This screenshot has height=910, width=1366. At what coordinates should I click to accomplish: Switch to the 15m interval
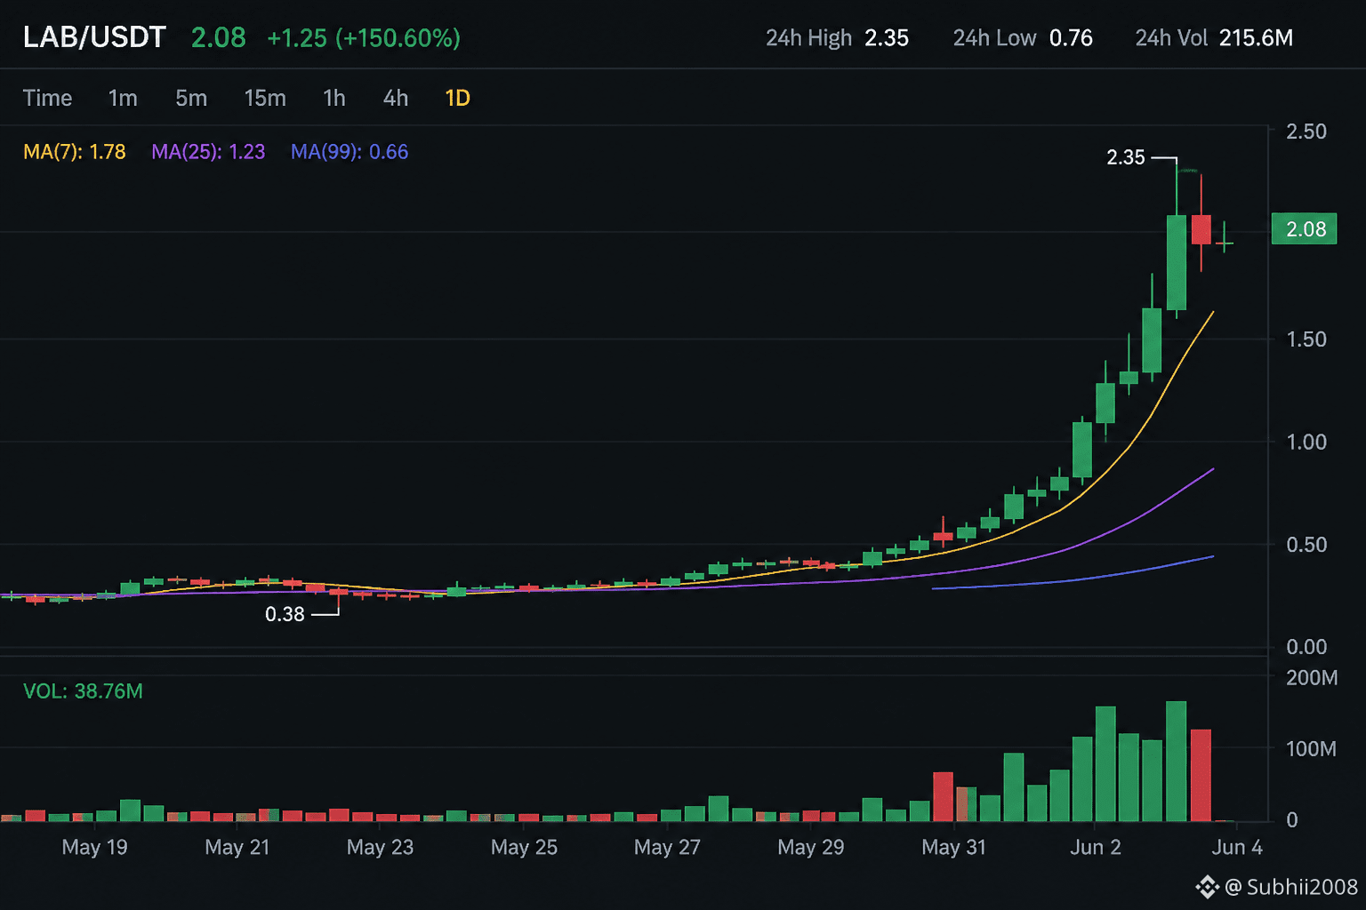(265, 98)
